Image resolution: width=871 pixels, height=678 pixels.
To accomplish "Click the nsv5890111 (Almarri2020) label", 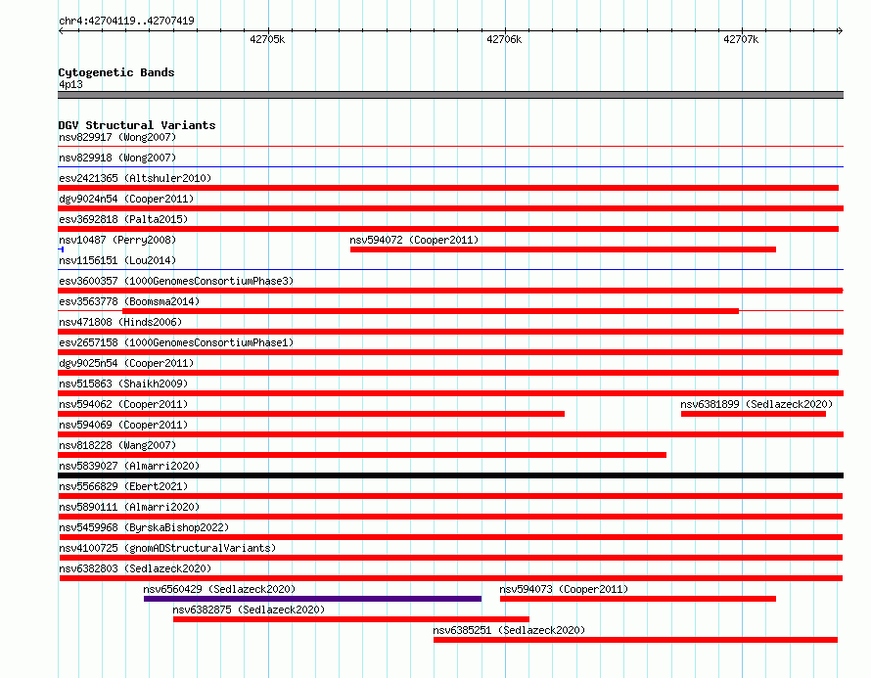I will click(129, 507).
